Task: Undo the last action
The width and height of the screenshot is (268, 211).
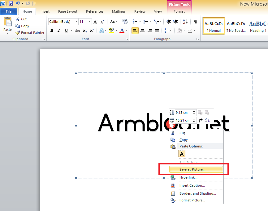Action: [18, 3]
